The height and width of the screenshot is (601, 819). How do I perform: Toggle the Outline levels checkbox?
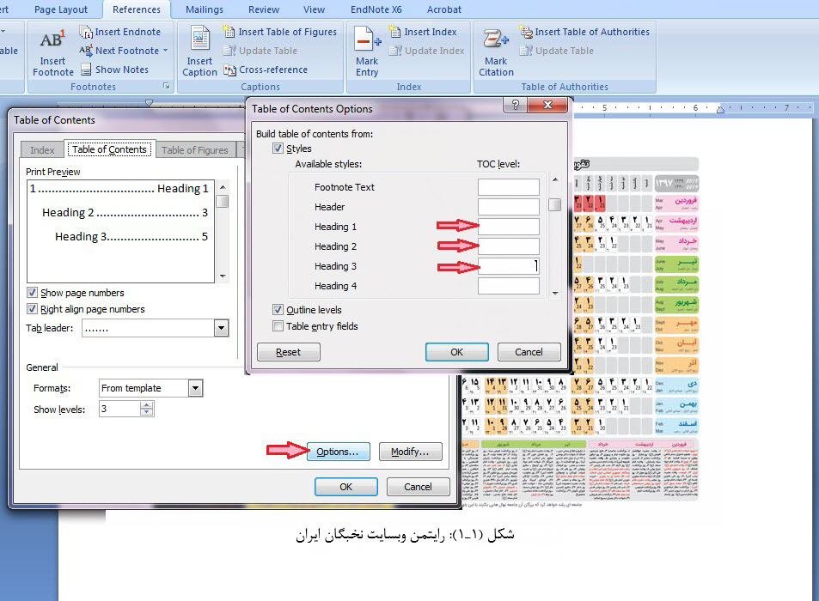click(278, 310)
